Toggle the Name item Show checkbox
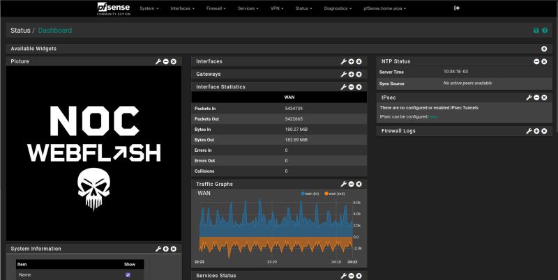This screenshot has width=558, height=280. [x=128, y=275]
